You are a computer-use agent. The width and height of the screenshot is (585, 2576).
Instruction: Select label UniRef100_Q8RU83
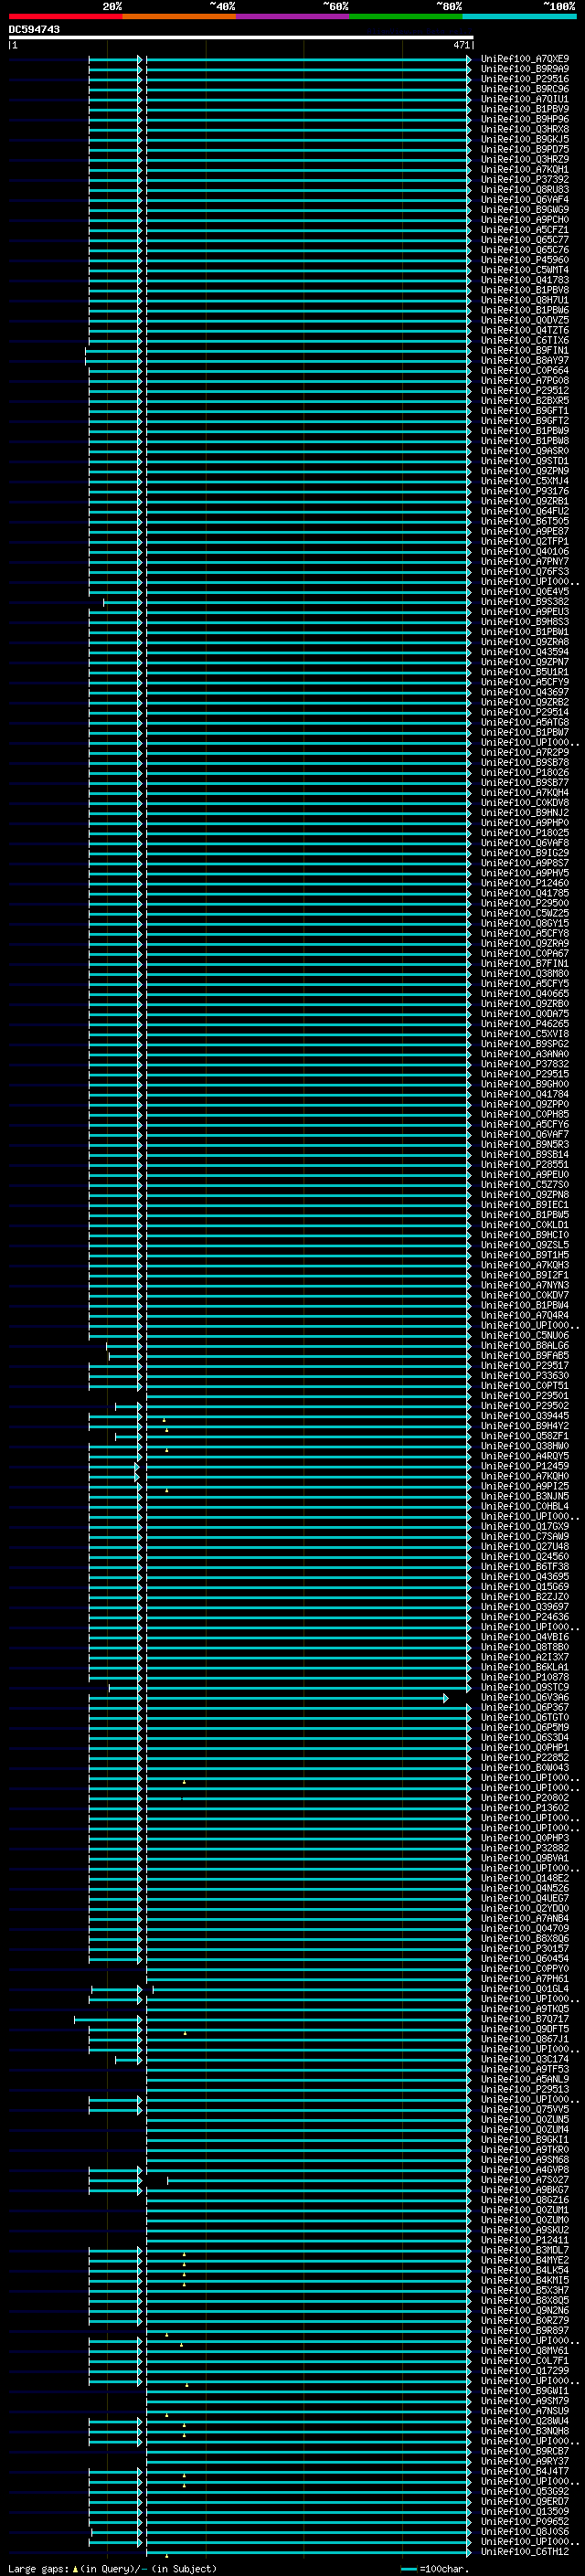coord(525,190)
